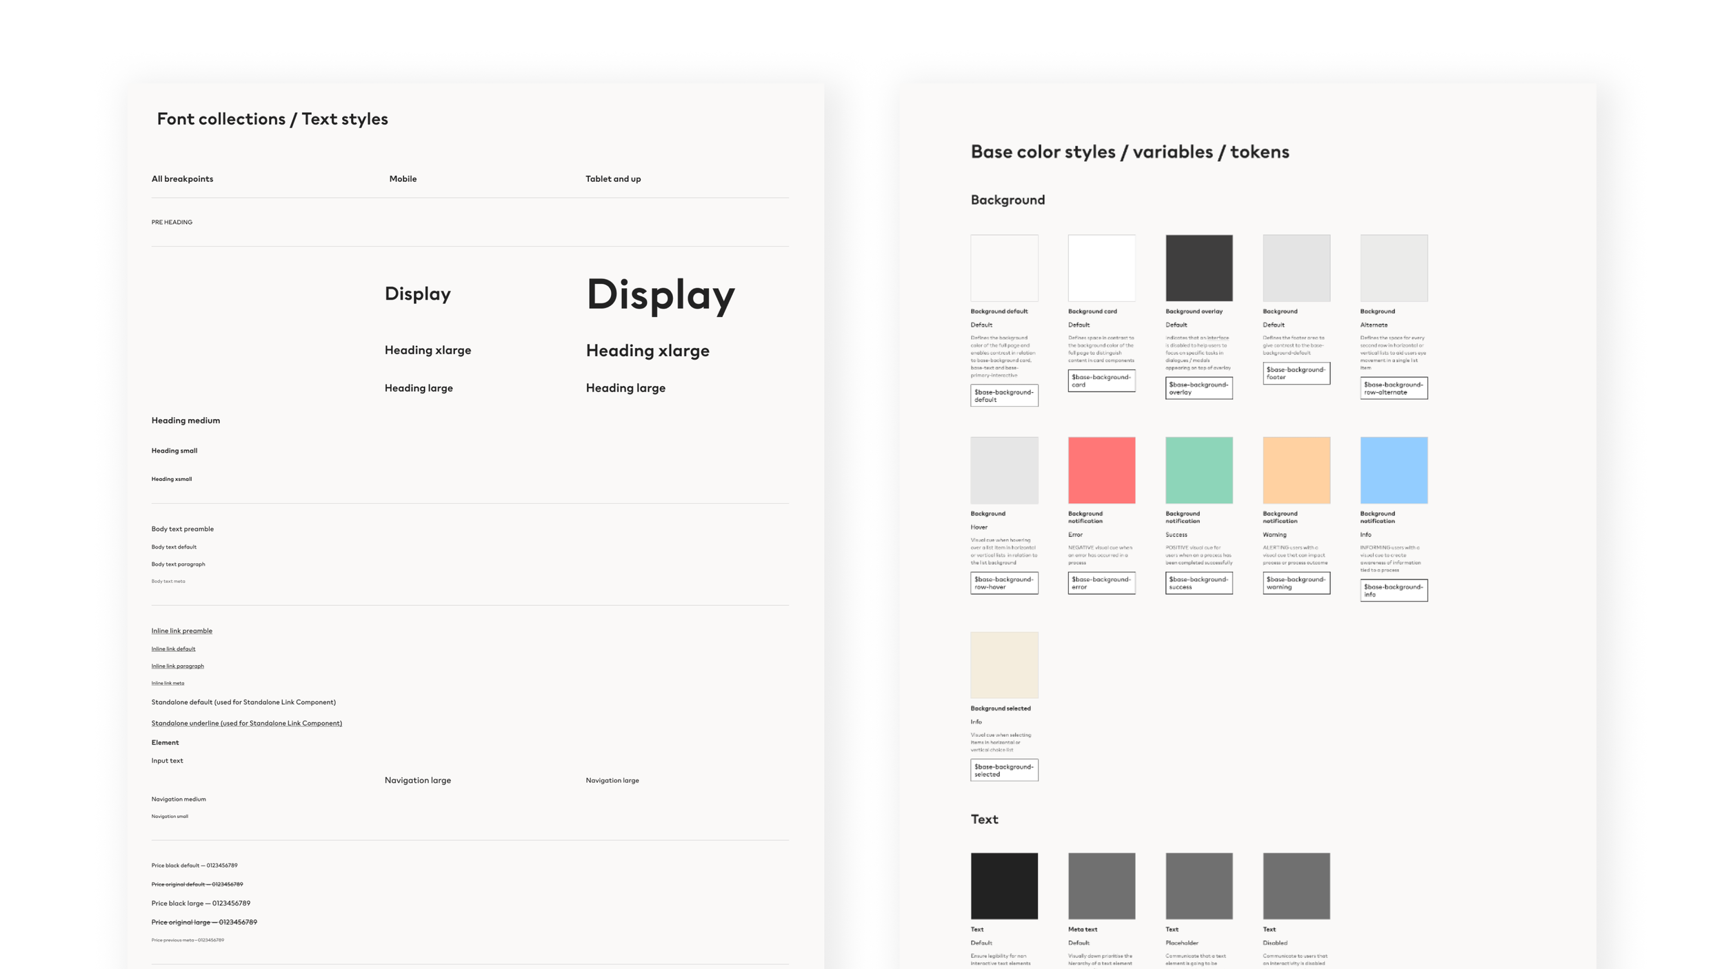Click the Inline link preamble link
1724x969 pixels.
(x=182, y=631)
